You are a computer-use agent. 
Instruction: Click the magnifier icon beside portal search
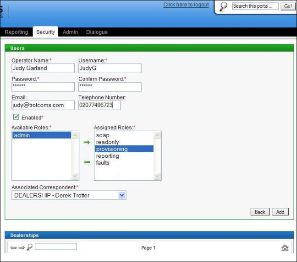tap(224, 7)
